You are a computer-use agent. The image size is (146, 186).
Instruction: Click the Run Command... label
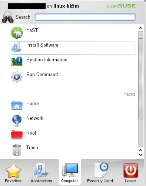pos(44,74)
